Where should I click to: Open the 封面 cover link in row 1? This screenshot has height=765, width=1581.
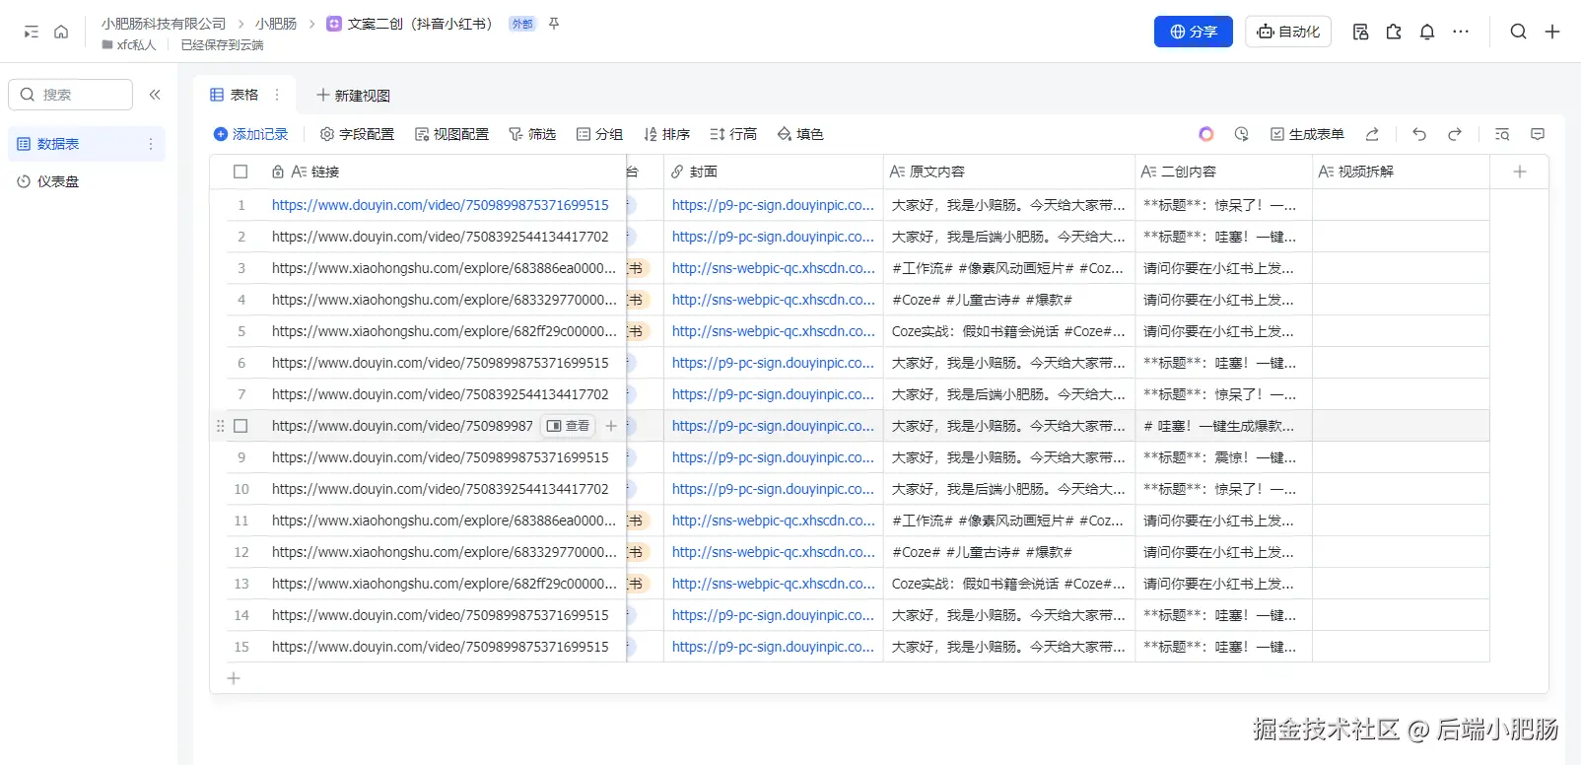coord(773,205)
